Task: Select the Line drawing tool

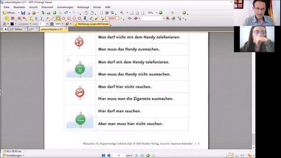Action: (x=52, y=18)
